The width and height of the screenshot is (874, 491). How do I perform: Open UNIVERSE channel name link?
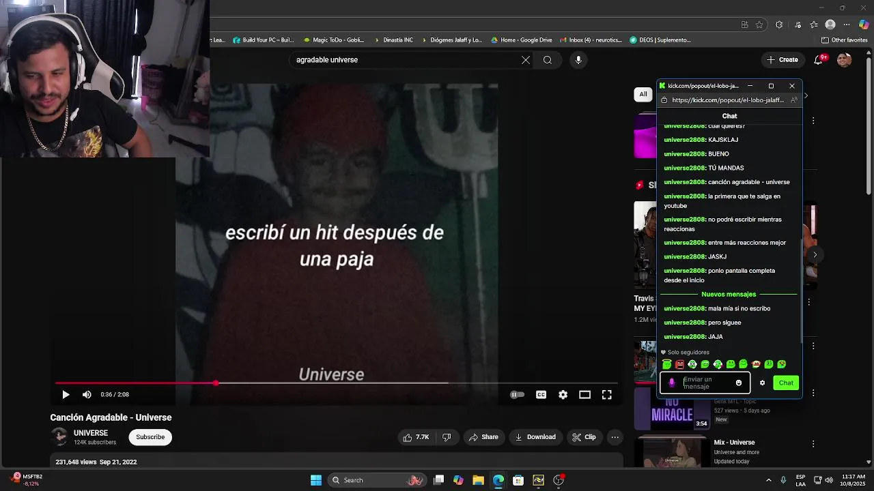pyautogui.click(x=91, y=433)
